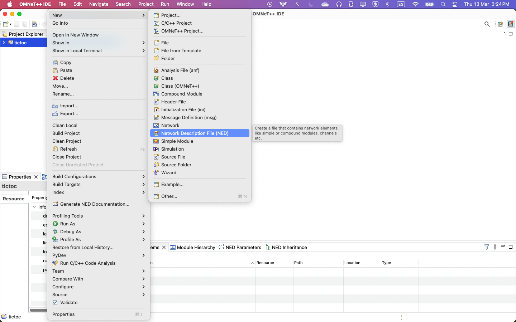Select Network Description File (NED) entry
Screen dimensions: 516x322
(x=200, y=133)
